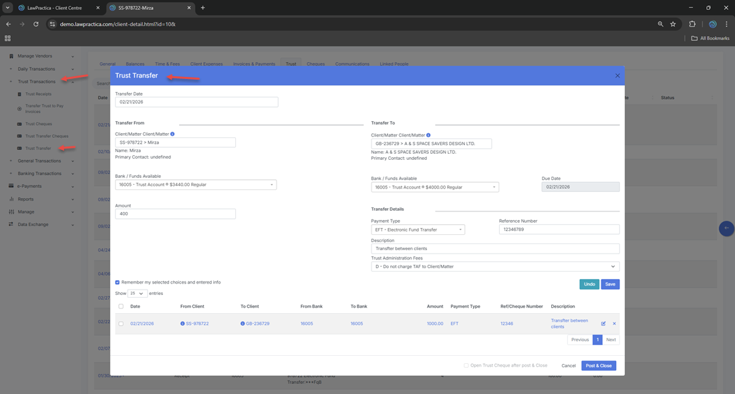Toggle Remember my selected choices checkbox
The image size is (735, 394).
(118, 282)
